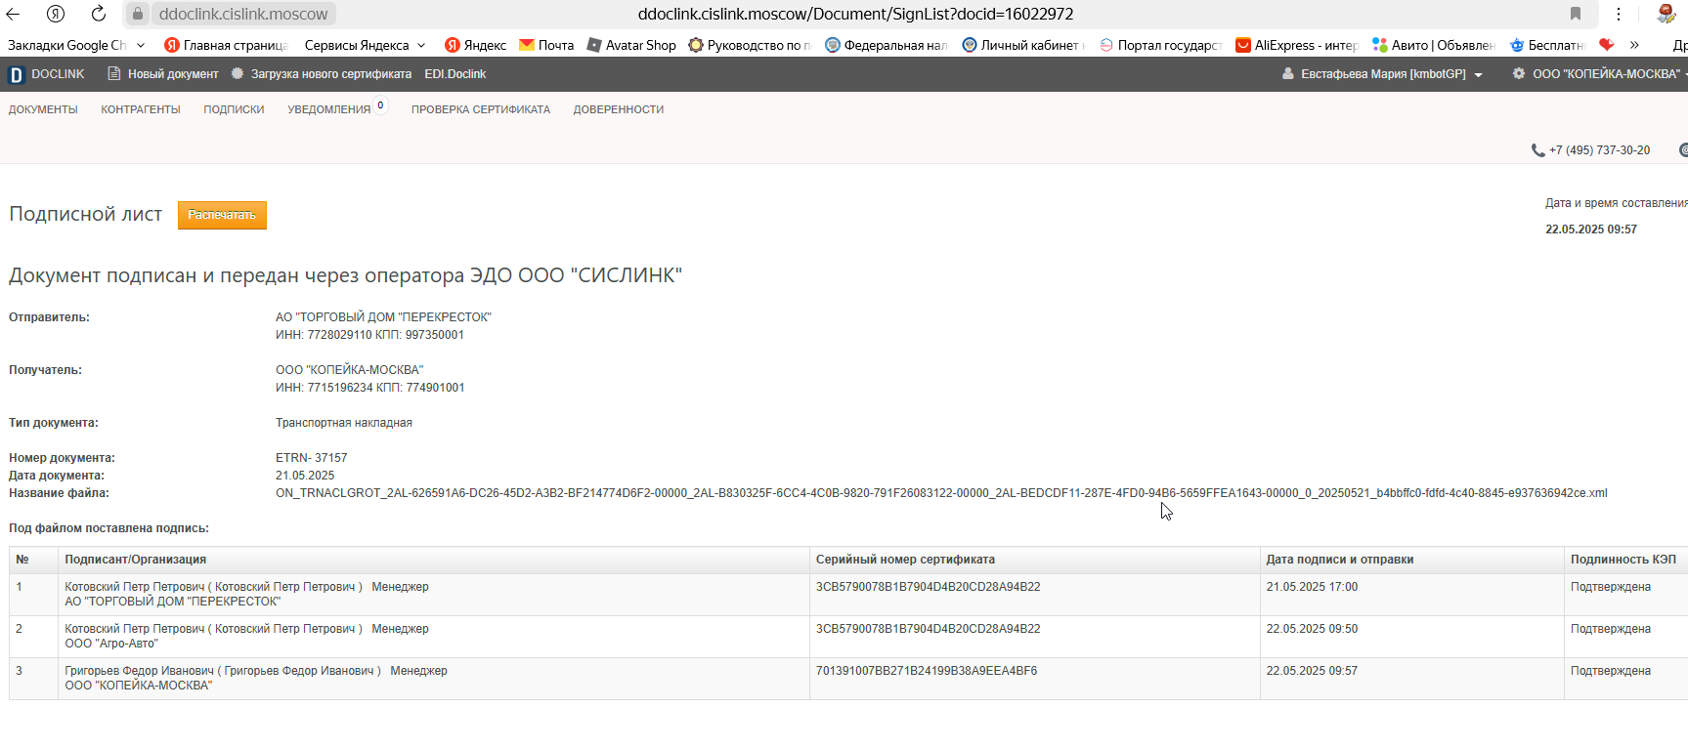Open the browser three-dot menu
1688x750 pixels.
pyautogui.click(x=1619, y=14)
